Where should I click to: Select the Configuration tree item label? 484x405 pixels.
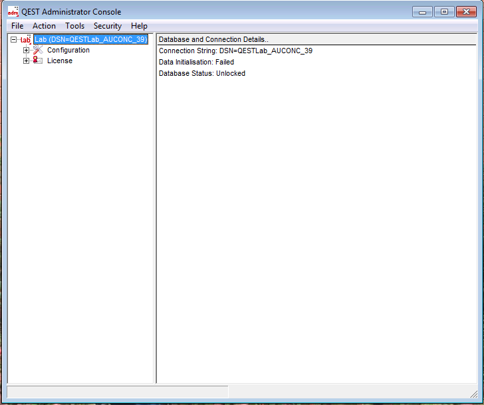[68, 51]
